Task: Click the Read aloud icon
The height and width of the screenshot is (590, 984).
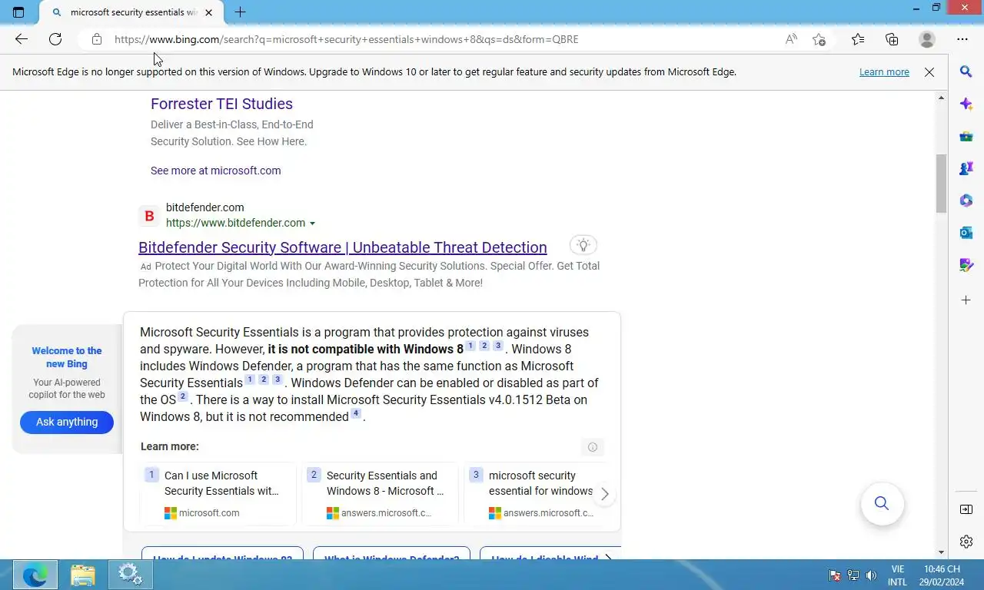Action: (791, 39)
